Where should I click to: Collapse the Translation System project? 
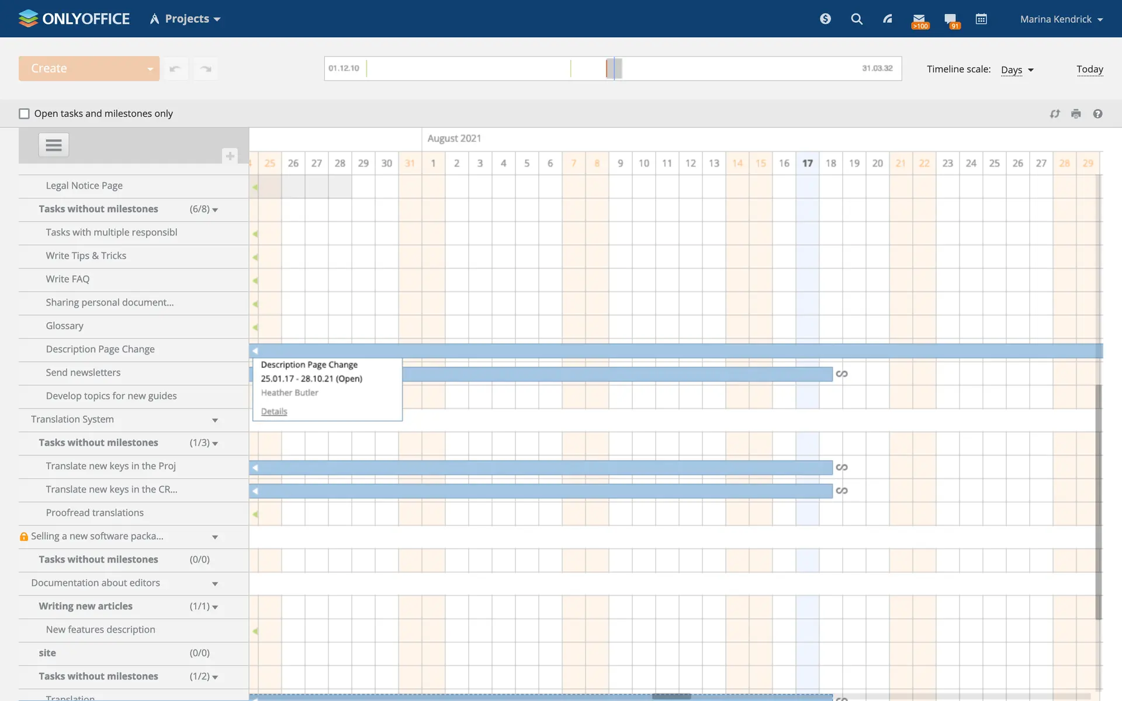tap(215, 420)
